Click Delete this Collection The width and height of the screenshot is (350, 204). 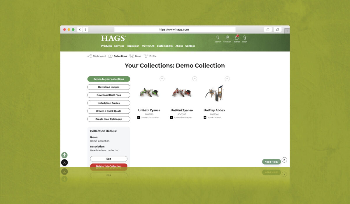click(x=109, y=166)
